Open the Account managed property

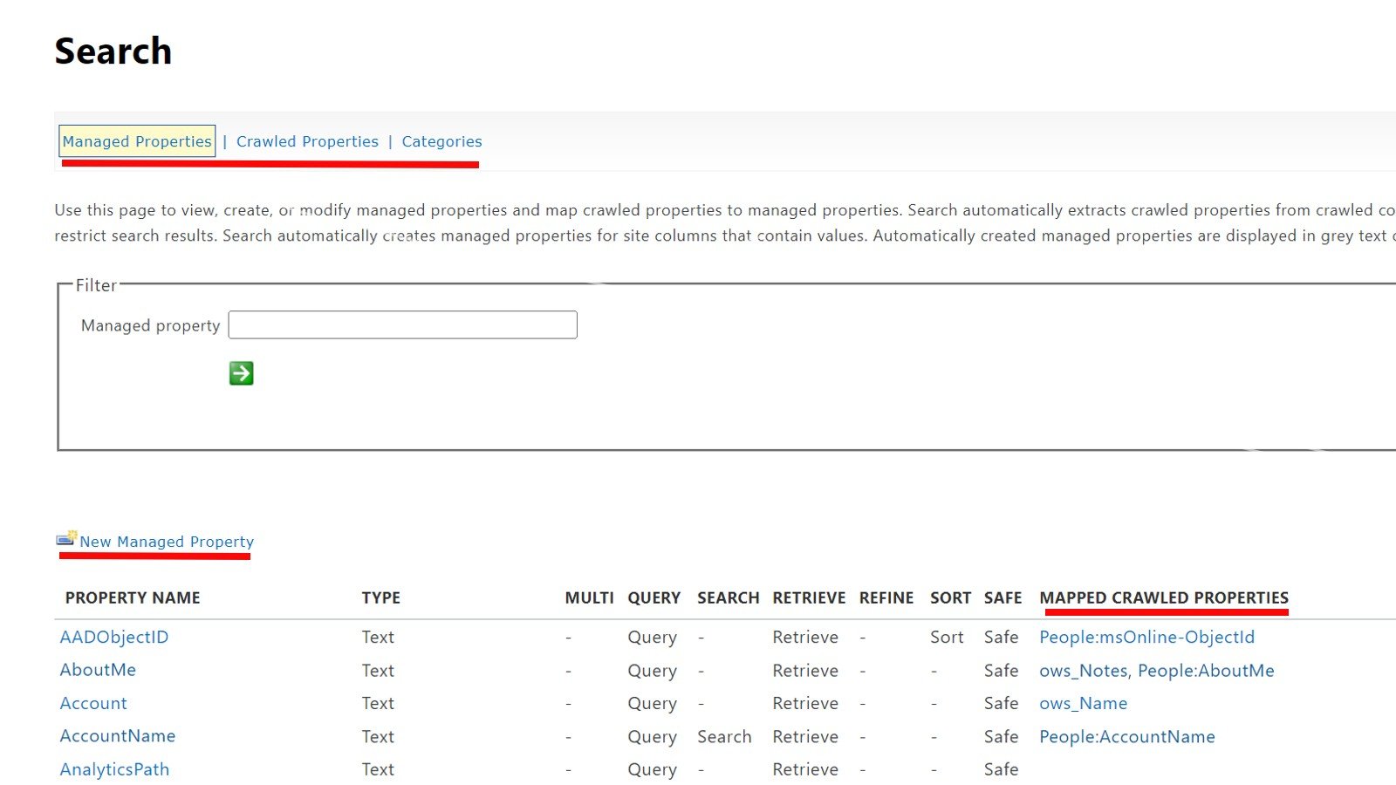[93, 703]
